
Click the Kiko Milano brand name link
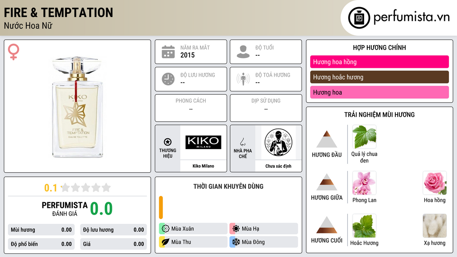click(203, 166)
